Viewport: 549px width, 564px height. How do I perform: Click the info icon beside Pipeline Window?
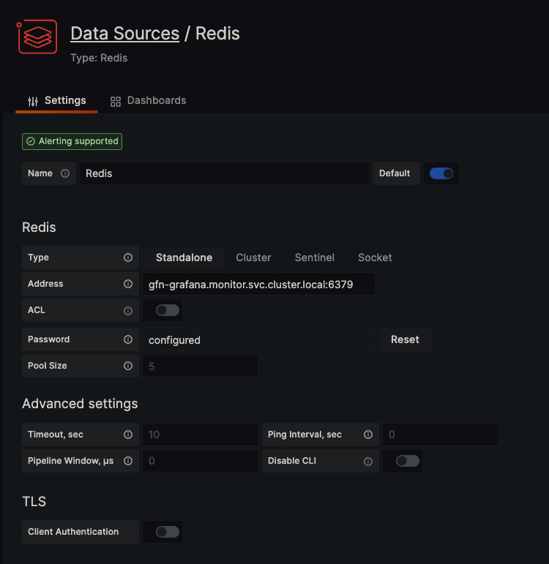click(128, 461)
